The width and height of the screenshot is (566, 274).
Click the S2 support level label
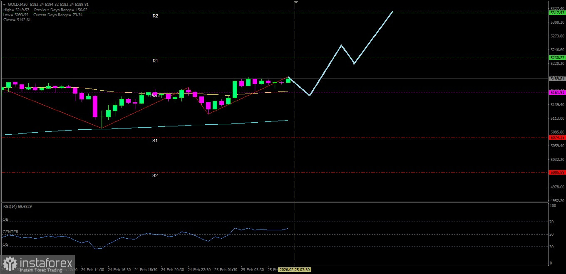(x=155, y=175)
